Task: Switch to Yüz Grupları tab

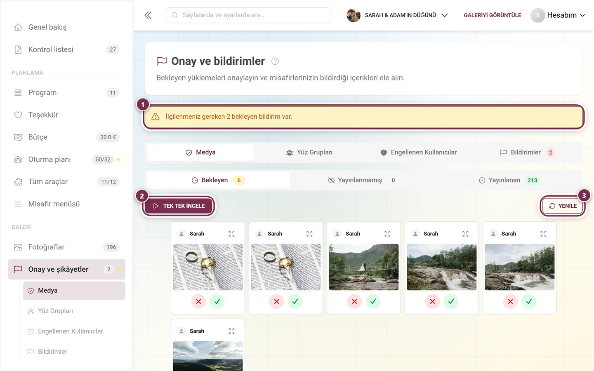Action: pyautogui.click(x=309, y=153)
